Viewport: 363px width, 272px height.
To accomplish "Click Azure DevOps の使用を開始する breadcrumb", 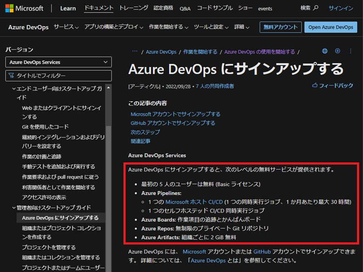I will click(259, 52).
